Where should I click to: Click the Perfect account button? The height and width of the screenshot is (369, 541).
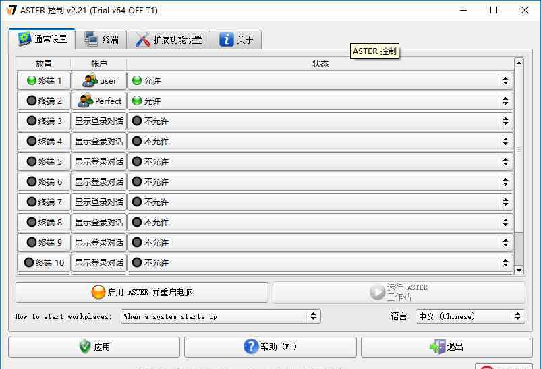click(x=99, y=101)
